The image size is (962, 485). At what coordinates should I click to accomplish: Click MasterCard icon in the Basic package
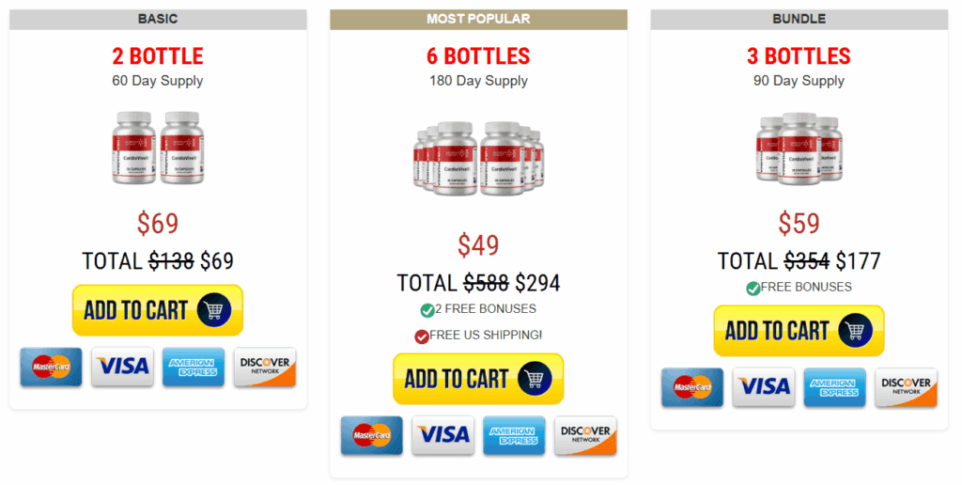click(51, 368)
